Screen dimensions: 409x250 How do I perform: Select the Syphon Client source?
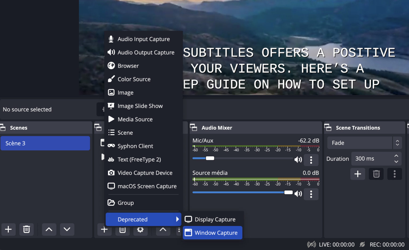pyautogui.click(x=135, y=146)
